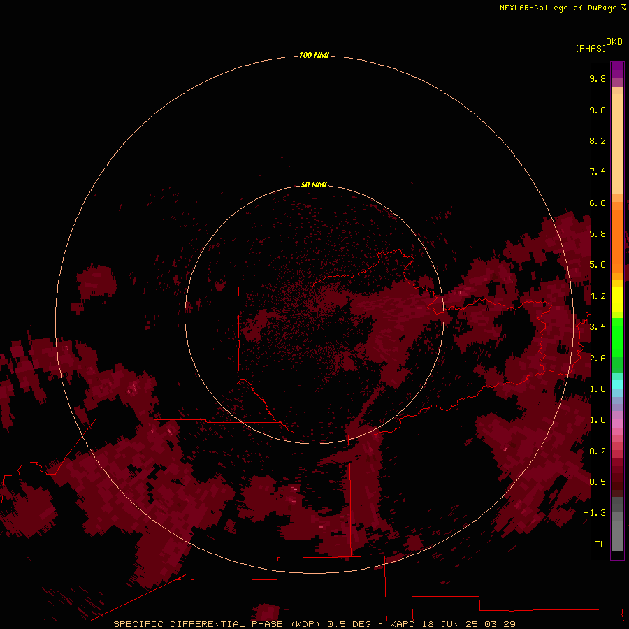Click the TH label on color scale
Screen dimensions: 629x629
tap(600, 544)
